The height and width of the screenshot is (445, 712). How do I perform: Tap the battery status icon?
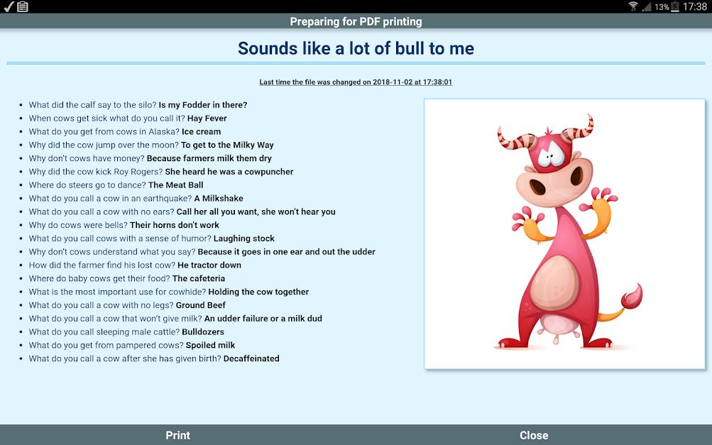[675, 6]
